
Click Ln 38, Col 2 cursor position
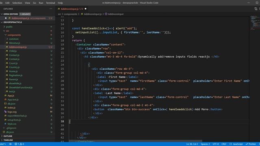(192, 144)
